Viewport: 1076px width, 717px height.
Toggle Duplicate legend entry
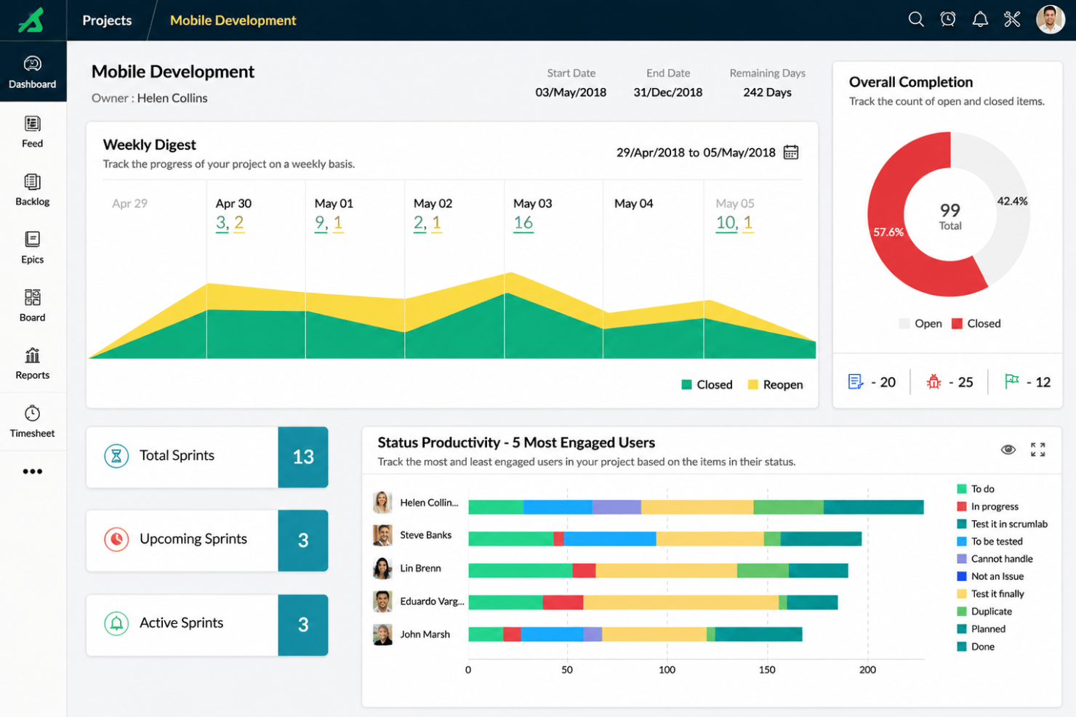(x=984, y=612)
